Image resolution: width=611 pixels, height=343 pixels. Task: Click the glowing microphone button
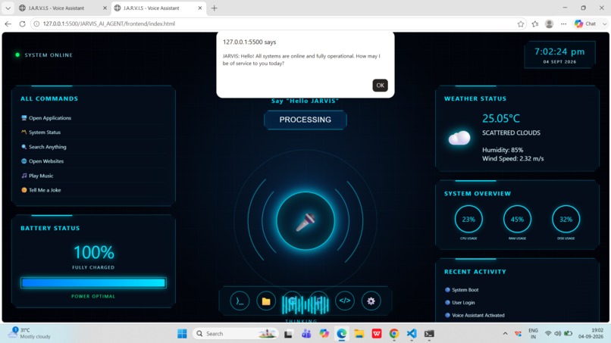click(305, 221)
